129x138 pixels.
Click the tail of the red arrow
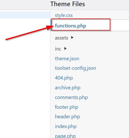click(x=6, y=39)
